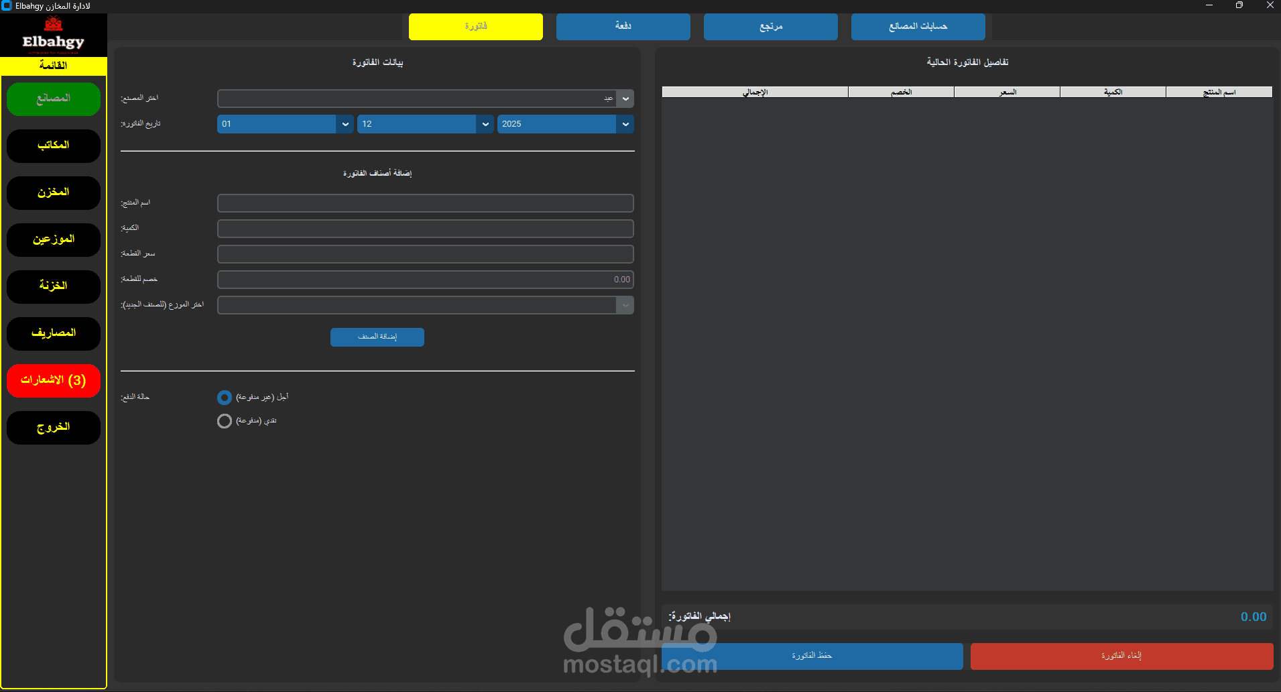Select the آجل (غير مدفوعة) payment option
The height and width of the screenshot is (692, 1281).
tap(224, 397)
